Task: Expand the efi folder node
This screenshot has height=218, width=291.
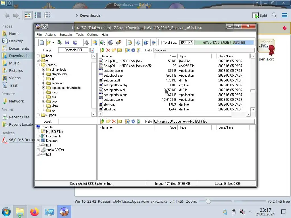Action: point(38,60)
